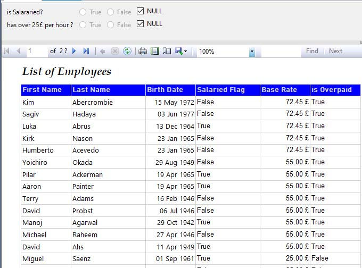Image resolution: width=362 pixels, height=268 pixels.
Task: Select the 03 Jun 1977 birth date
Action: 170,114
